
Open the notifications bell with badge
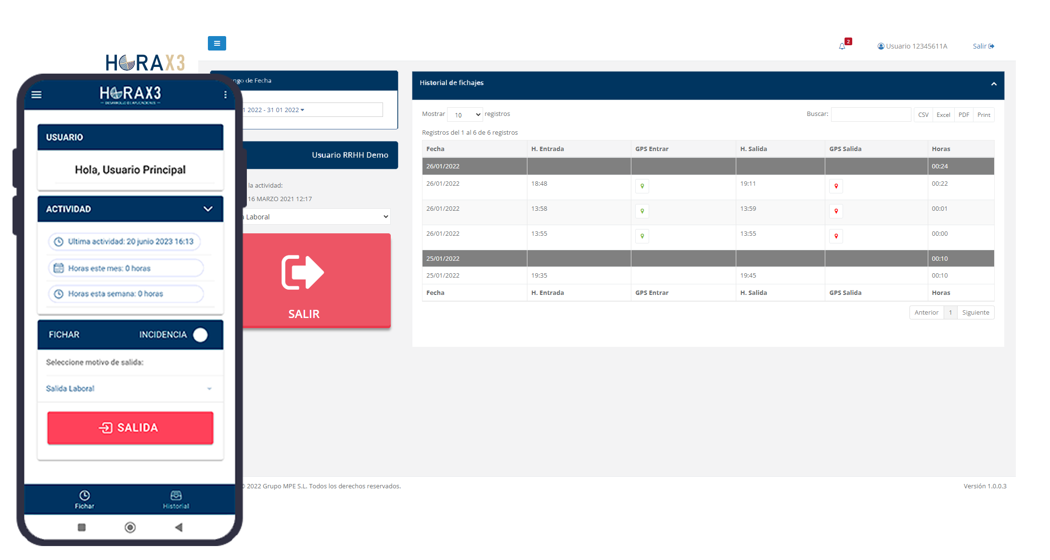842,46
